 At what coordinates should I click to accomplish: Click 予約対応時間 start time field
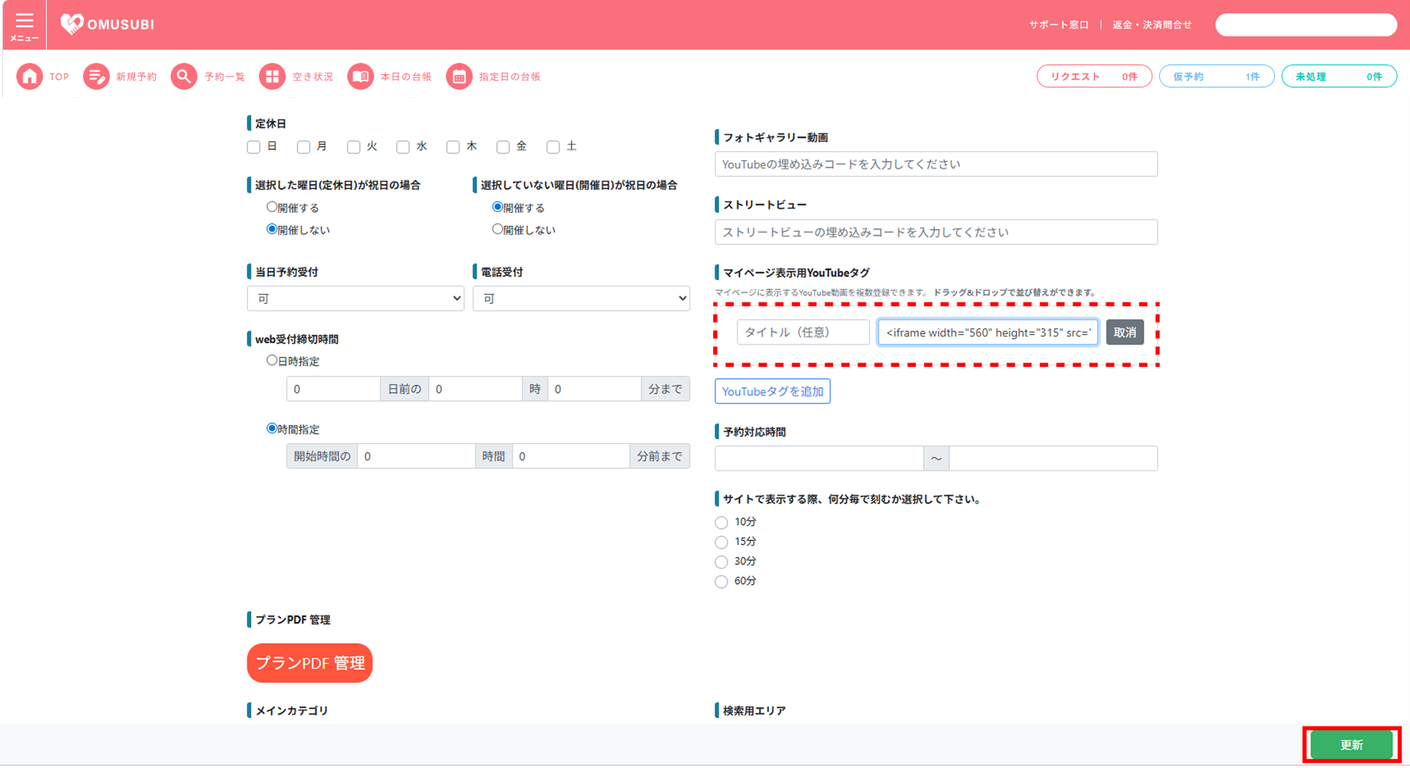click(819, 458)
